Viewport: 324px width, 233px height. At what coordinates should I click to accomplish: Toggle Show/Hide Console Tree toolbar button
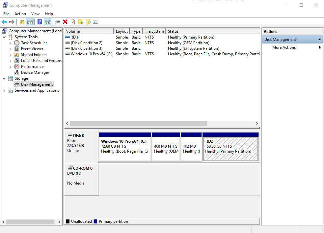point(30,22)
